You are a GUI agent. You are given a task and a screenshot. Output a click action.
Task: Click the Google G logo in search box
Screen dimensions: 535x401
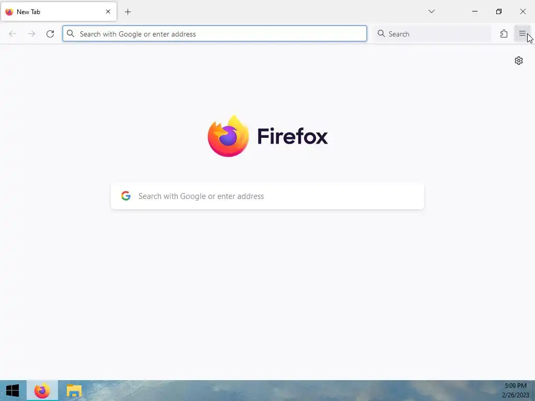pos(126,196)
